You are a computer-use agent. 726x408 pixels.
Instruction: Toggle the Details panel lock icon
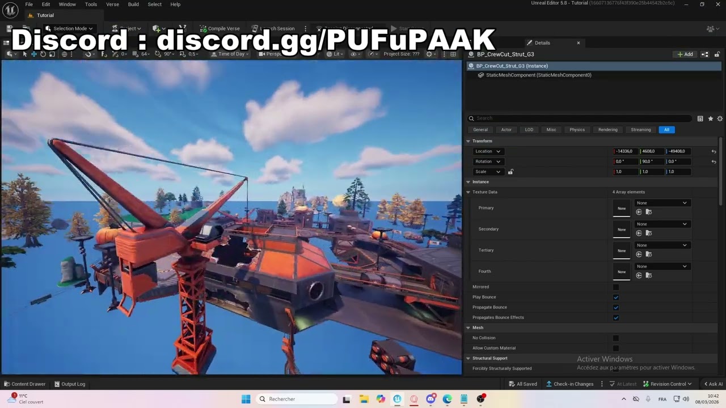coord(717,54)
